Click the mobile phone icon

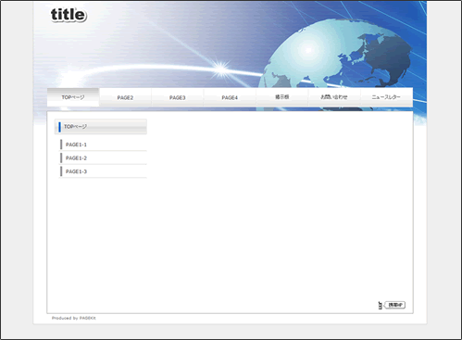[x=381, y=305]
